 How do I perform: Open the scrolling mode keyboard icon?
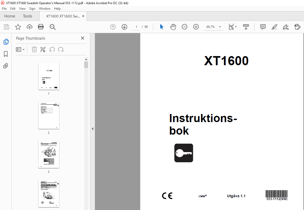tap(246, 27)
